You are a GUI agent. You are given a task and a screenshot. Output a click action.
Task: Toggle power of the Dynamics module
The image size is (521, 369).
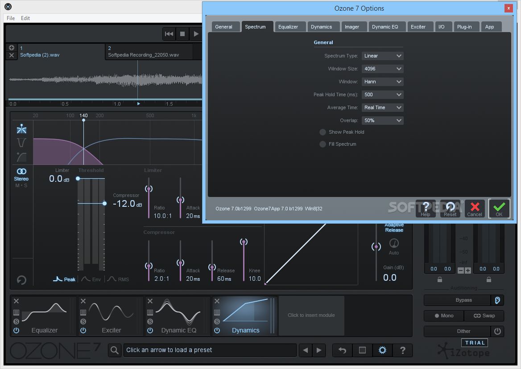tap(217, 330)
